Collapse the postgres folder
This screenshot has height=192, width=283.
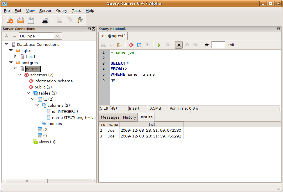(11, 62)
